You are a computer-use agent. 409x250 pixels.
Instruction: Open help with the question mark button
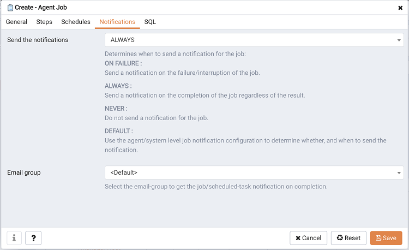[33, 238]
